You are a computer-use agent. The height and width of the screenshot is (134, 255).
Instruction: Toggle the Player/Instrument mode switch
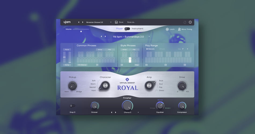click(127, 29)
